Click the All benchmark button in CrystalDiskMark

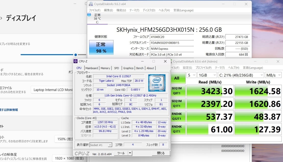tap(178, 78)
